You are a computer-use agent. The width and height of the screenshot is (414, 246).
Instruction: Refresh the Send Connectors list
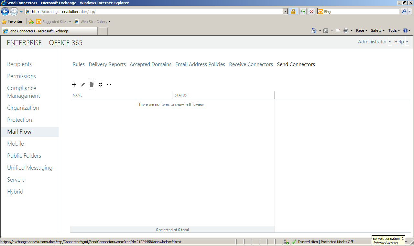(x=100, y=84)
